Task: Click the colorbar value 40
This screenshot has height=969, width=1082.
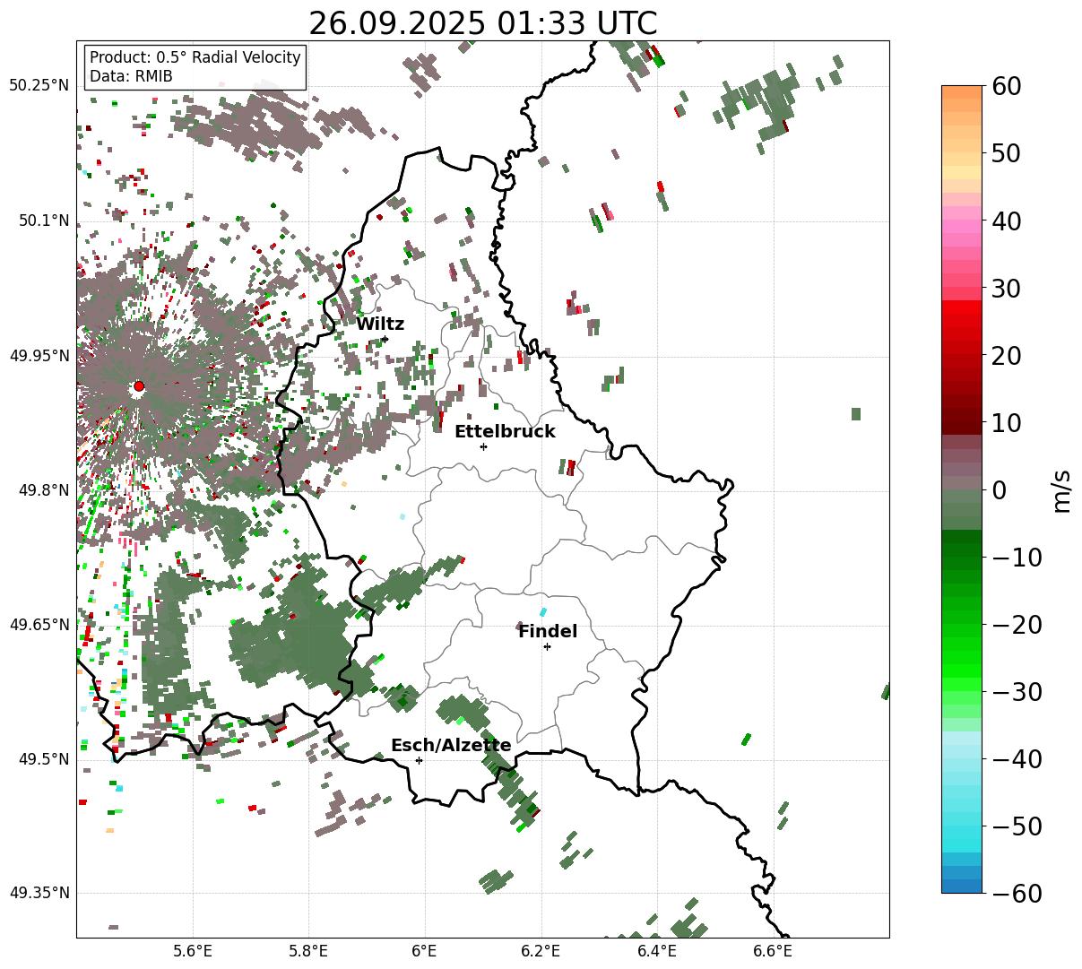Action: (x=1007, y=221)
